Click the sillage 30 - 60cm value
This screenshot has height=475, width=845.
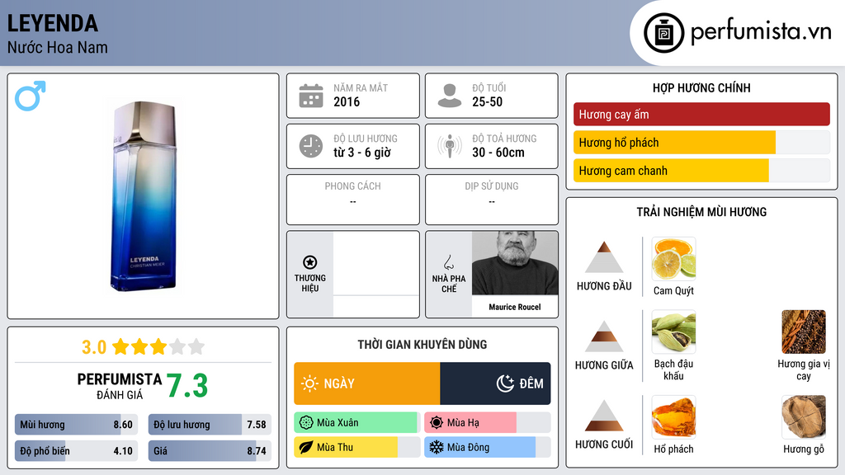[x=498, y=153]
